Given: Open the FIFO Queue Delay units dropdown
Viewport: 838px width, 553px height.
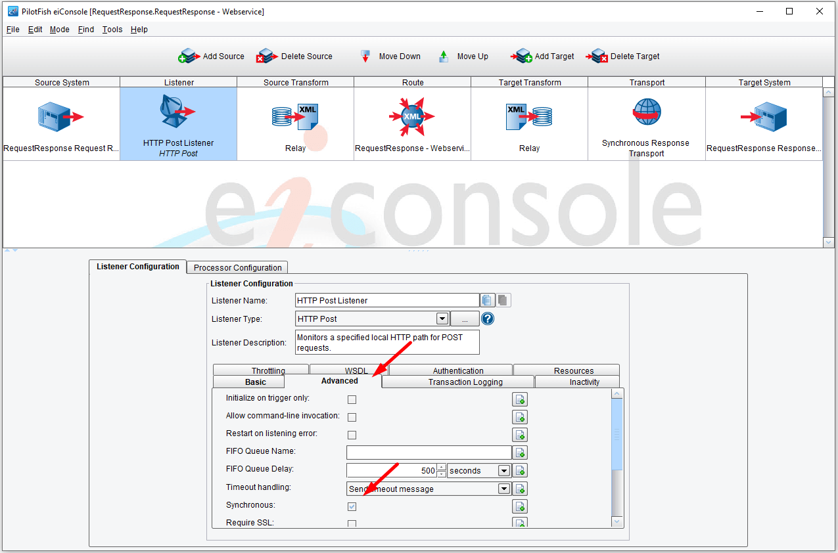Looking at the screenshot, I should (504, 471).
